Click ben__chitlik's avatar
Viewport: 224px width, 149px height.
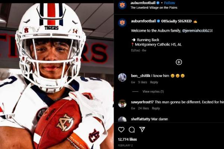pos(122,77)
